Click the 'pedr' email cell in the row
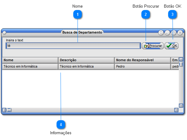Screen dimensions: 187x140 [175, 66]
